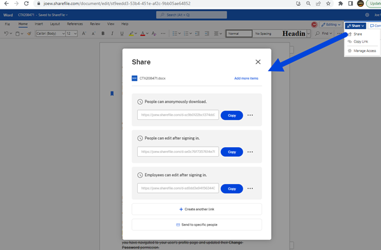
Task: Click the increase indent icon
Action: (x=207, y=34)
